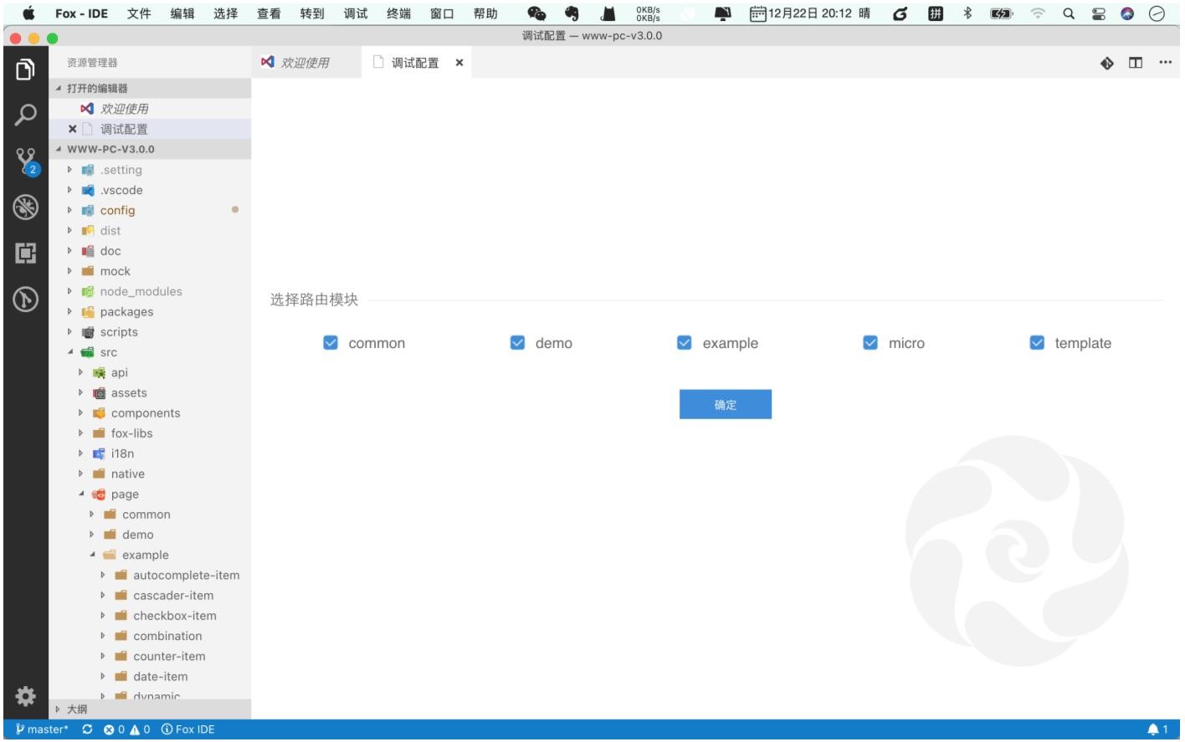Viewport: 1185px width, 742px height.
Task: Switch to the 欢迎使用 tab
Action: (x=305, y=63)
